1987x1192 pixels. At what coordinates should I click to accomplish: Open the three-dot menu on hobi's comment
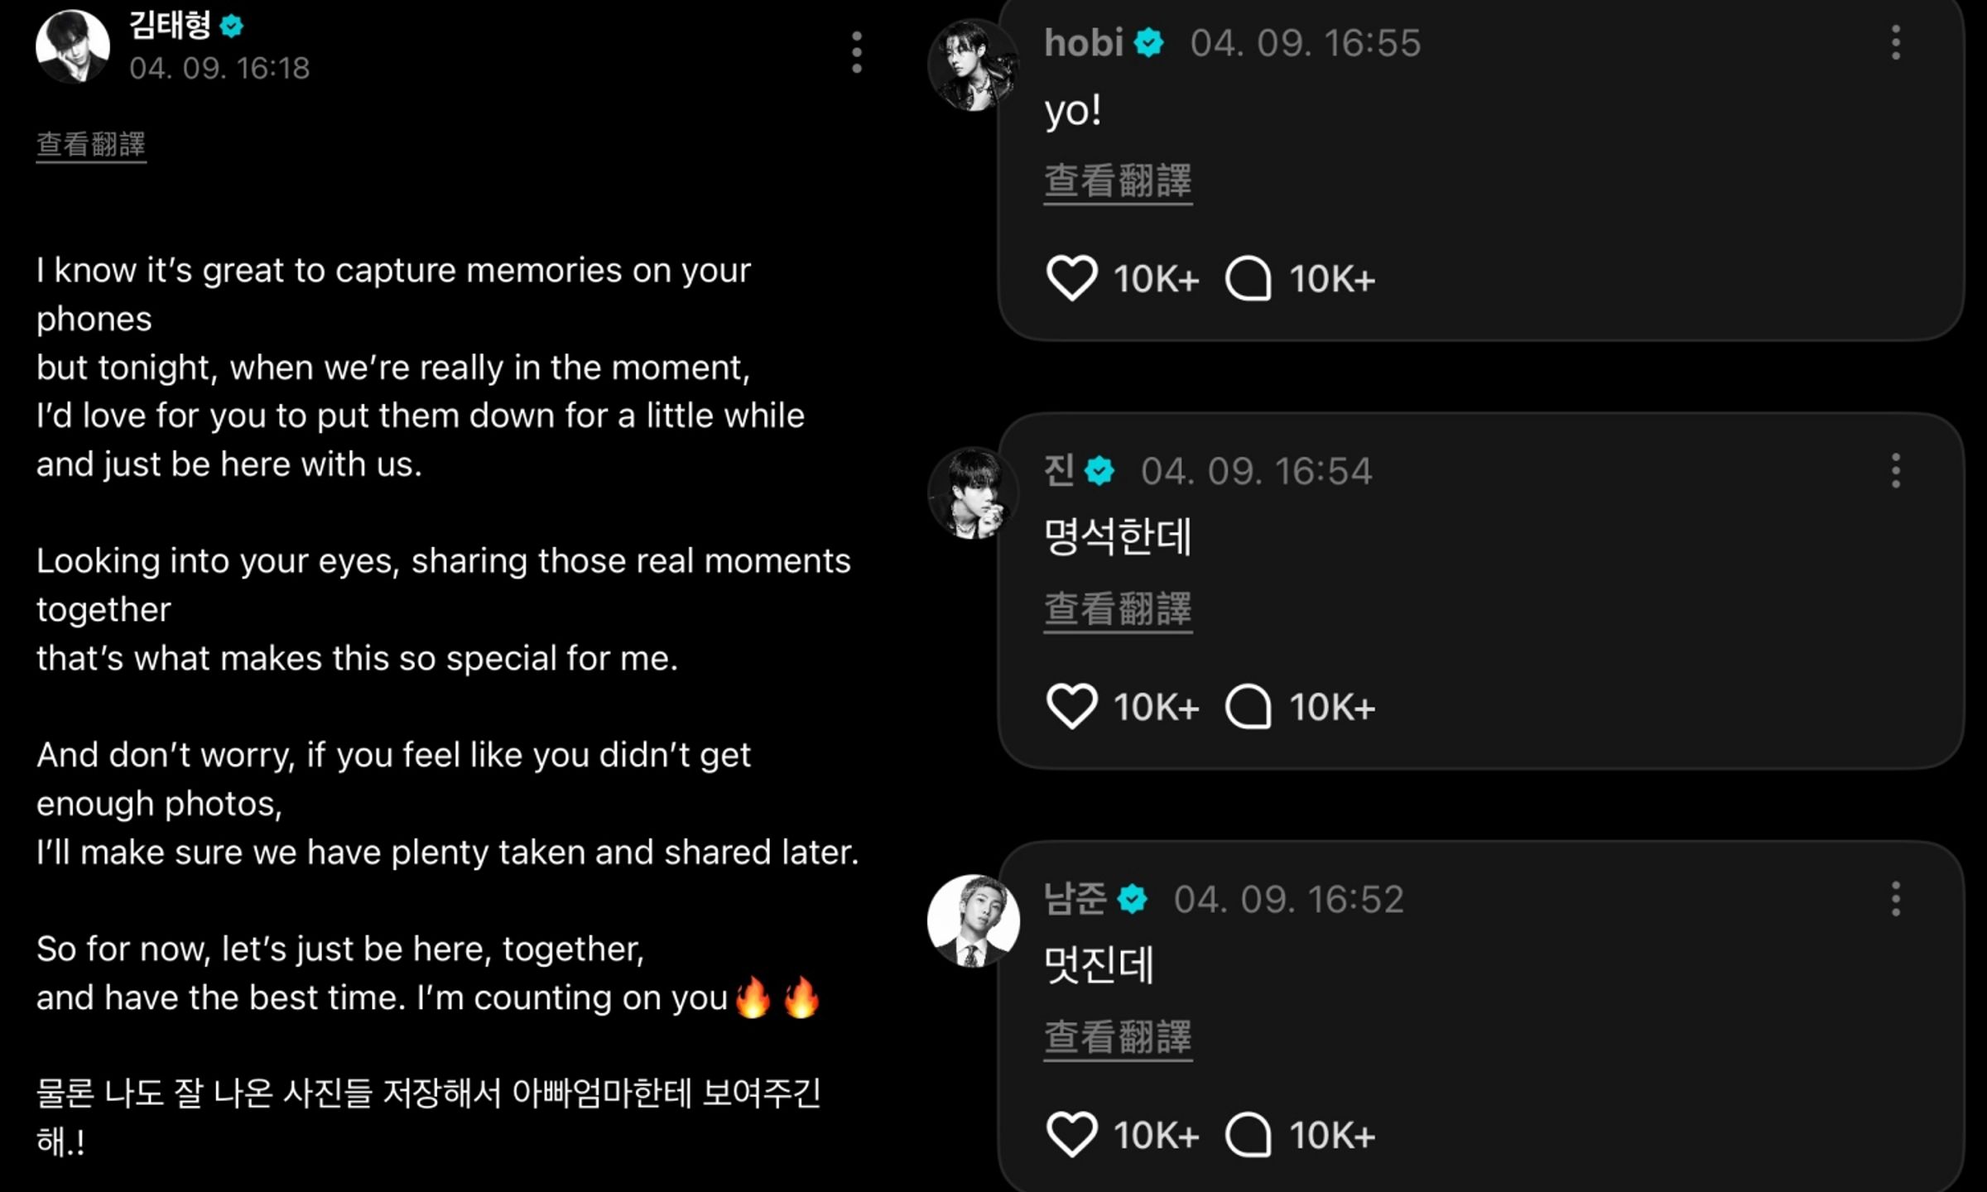[x=1896, y=42]
